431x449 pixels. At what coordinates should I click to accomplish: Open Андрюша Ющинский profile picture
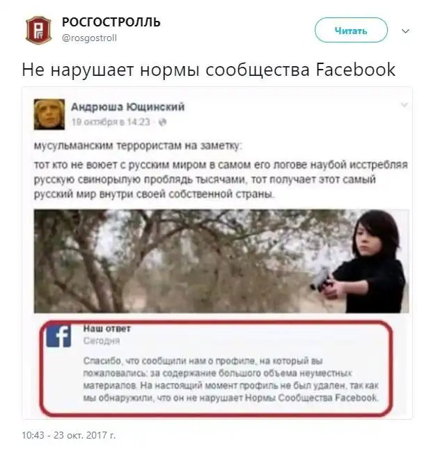tap(49, 114)
